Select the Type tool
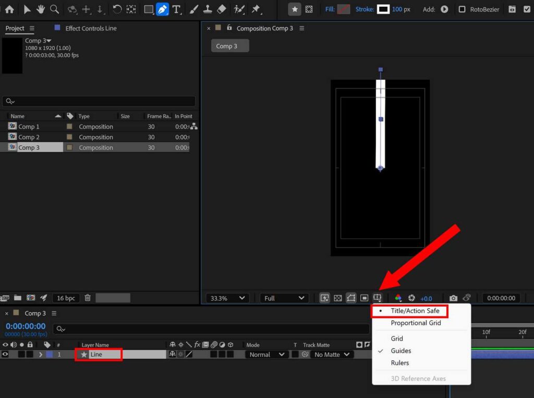 [176, 9]
